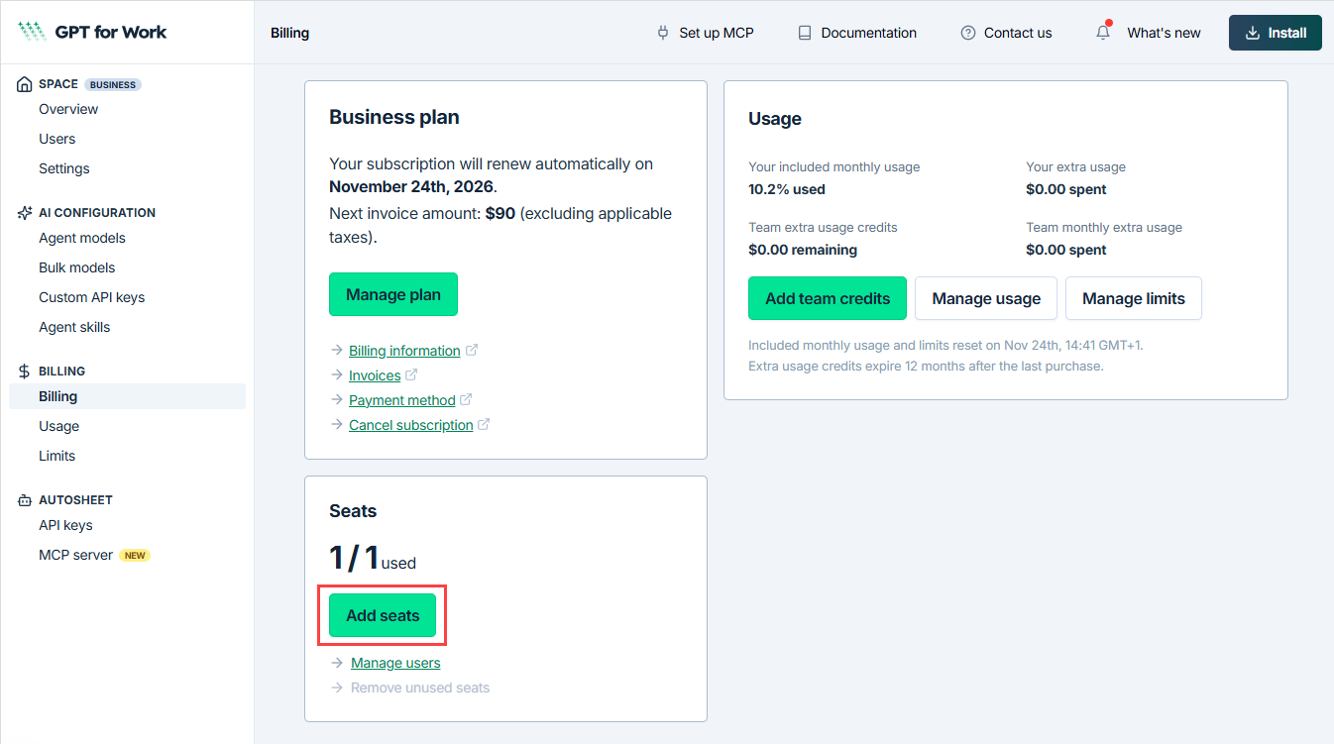Click the Install button

click(1276, 33)
